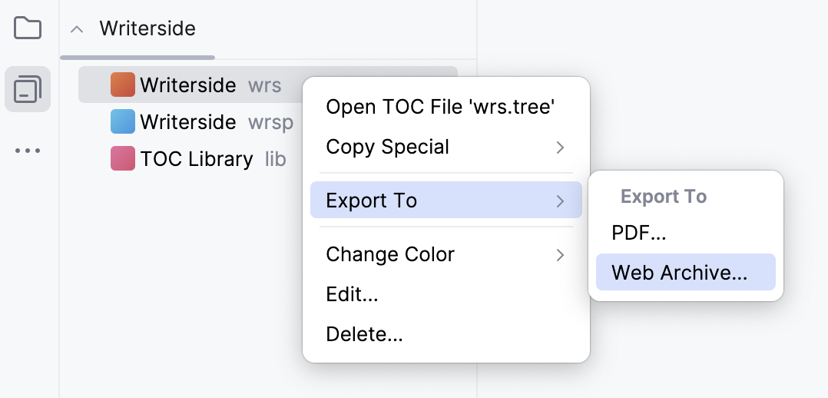
Task: Click the orange wrs instance icon
Action: coord(123,85)
